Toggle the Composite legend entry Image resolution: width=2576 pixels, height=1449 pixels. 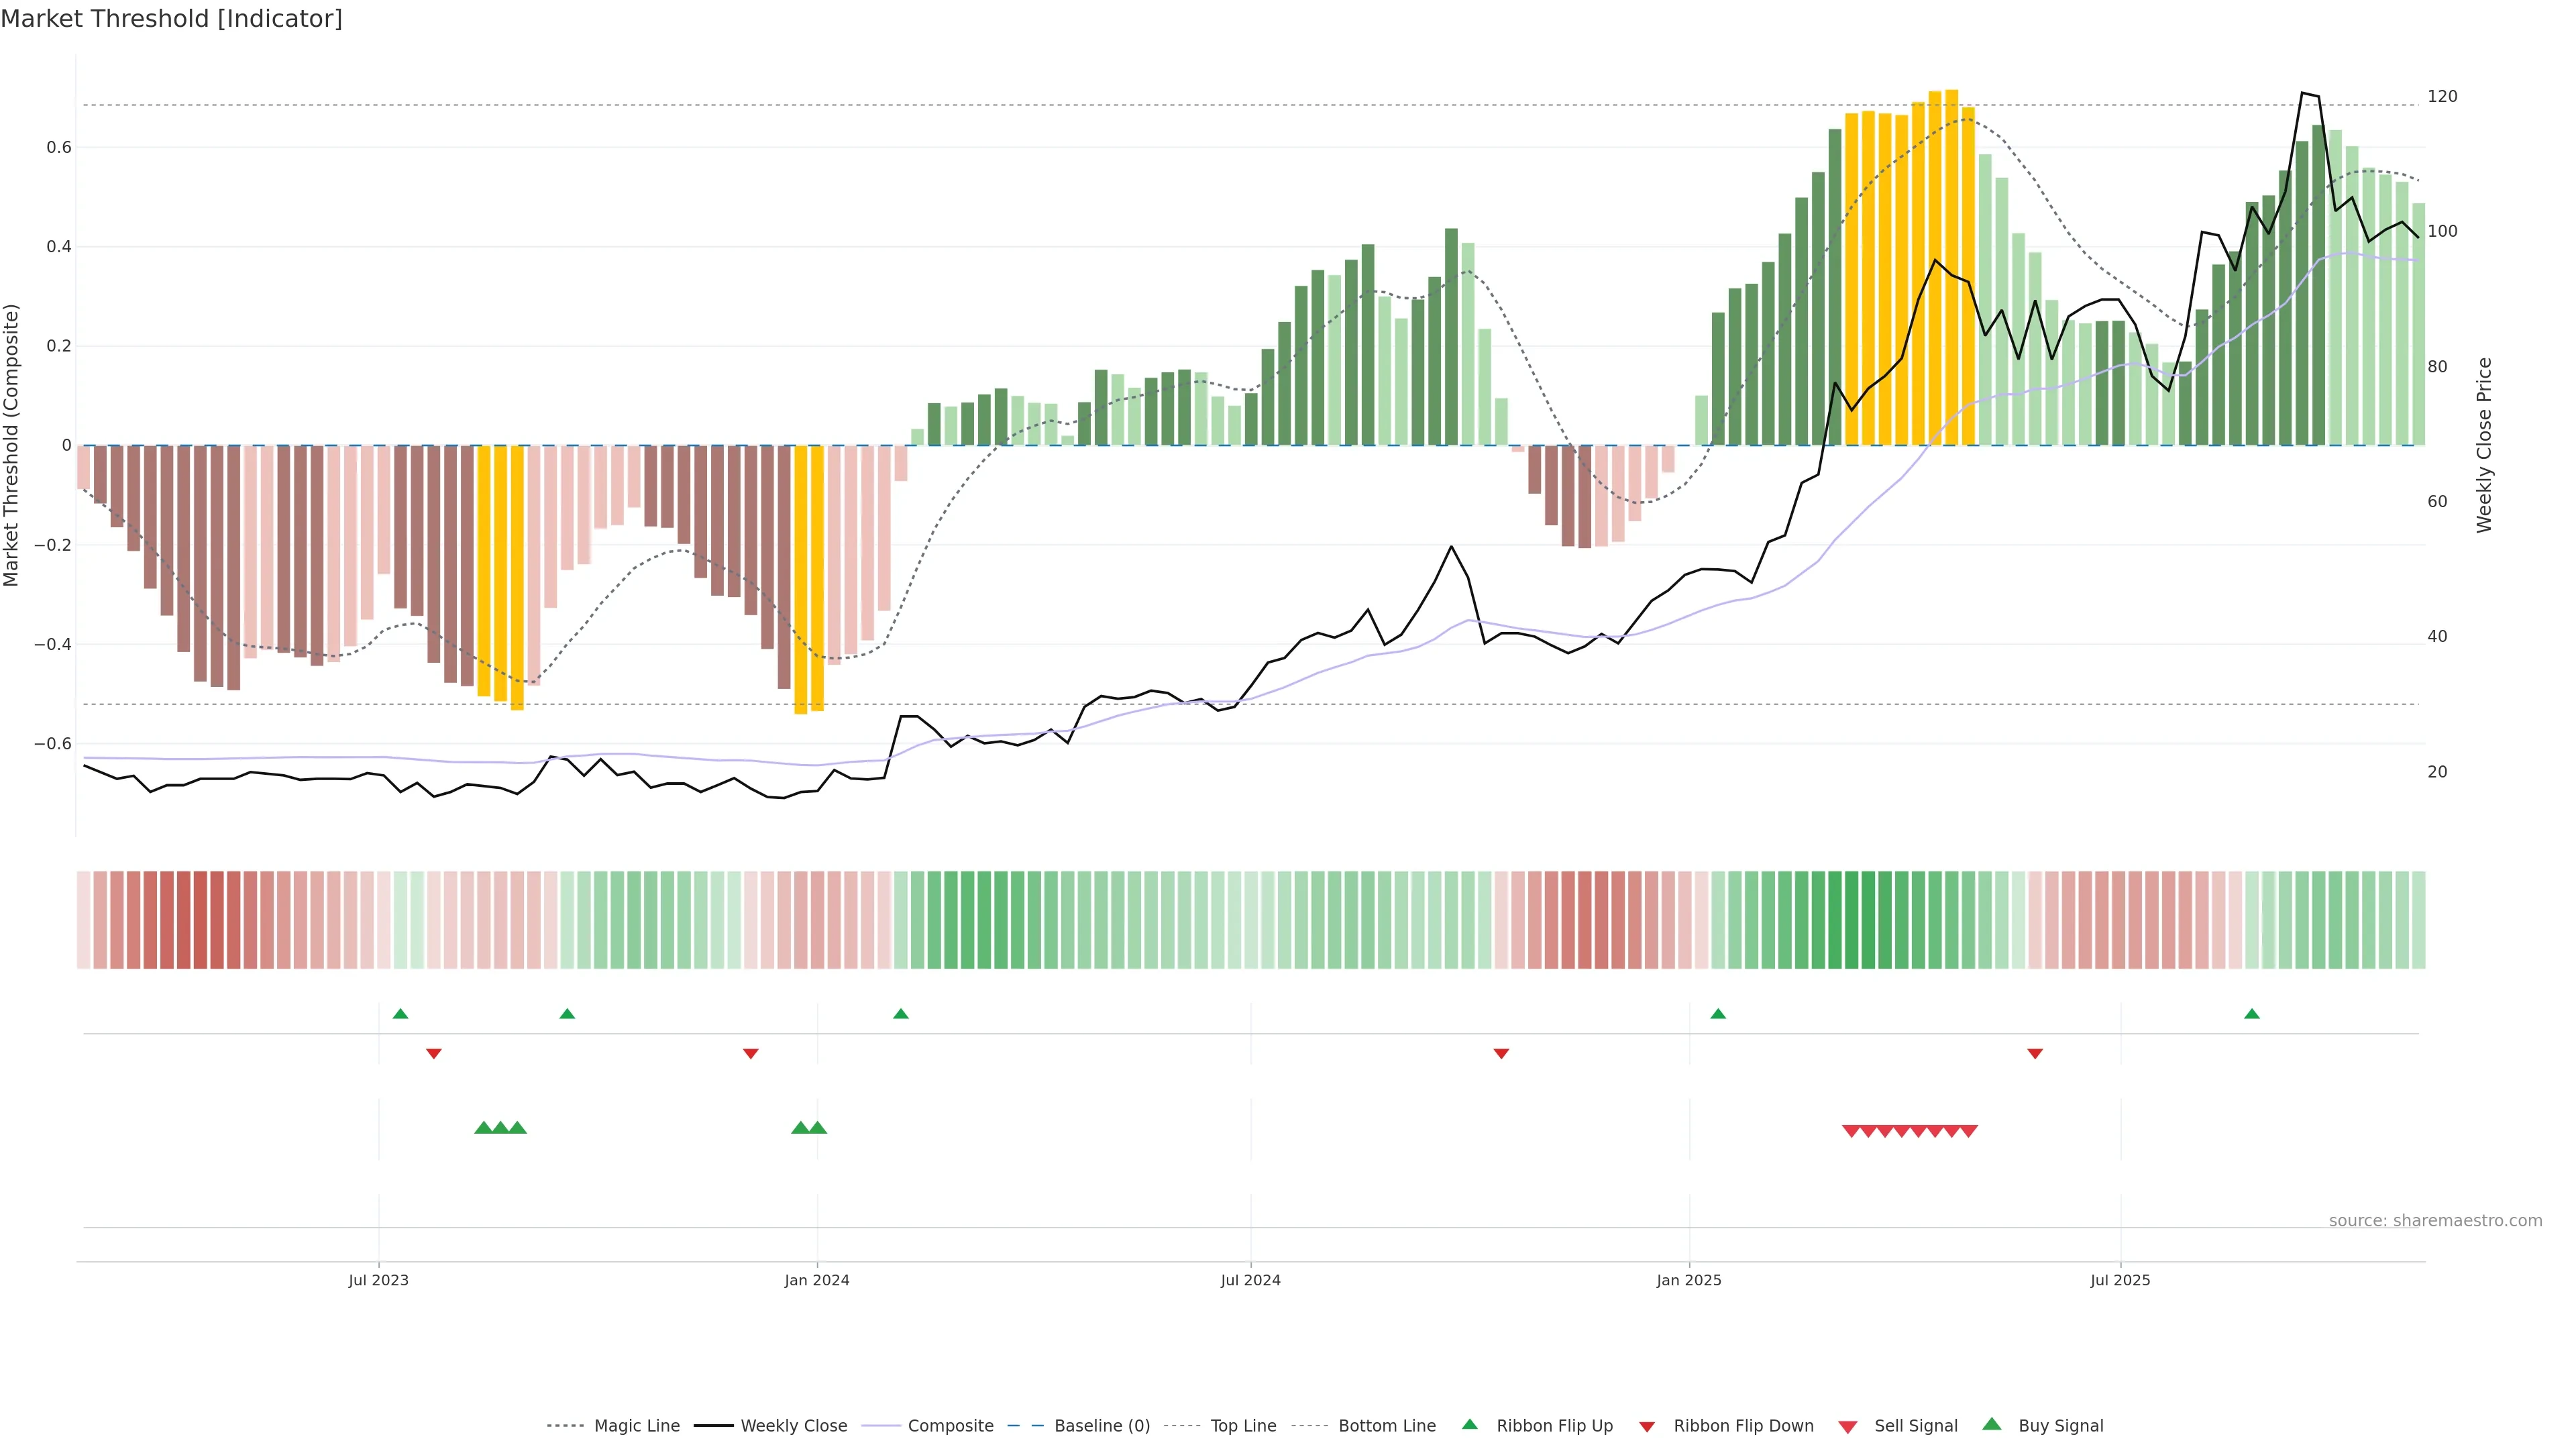(x=950, y=1426)
